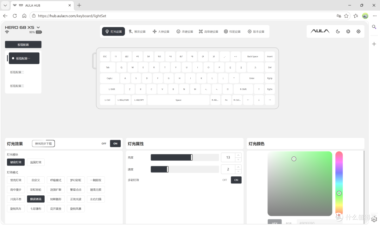Viewport: 380px width, 225px height.
Task: Open the language globe icon
Action: tap(348, 32)
